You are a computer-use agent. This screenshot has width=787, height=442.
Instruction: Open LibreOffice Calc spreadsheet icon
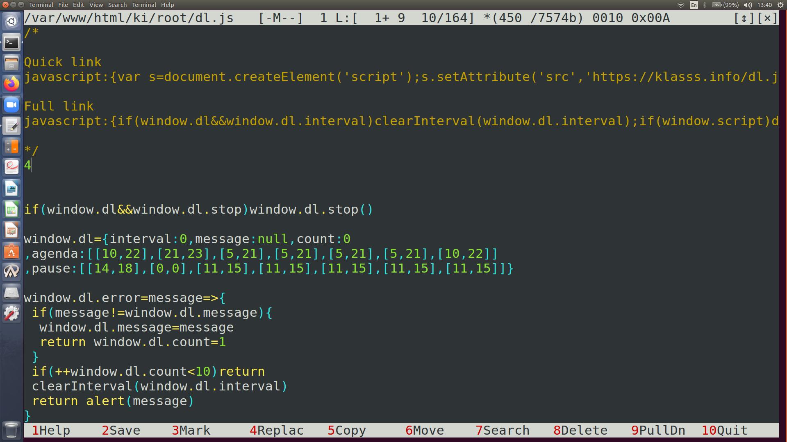11,210
